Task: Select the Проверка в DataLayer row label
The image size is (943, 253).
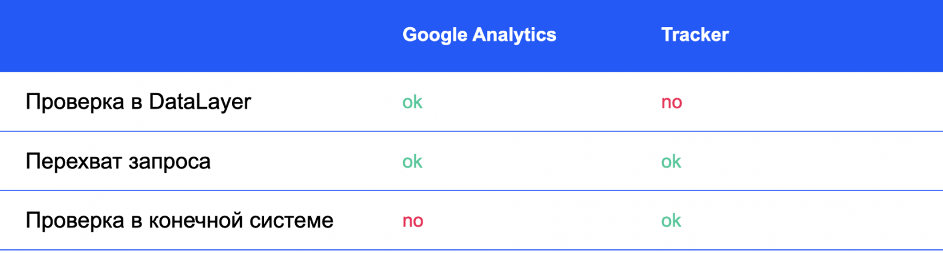Action: coord(138,103)
